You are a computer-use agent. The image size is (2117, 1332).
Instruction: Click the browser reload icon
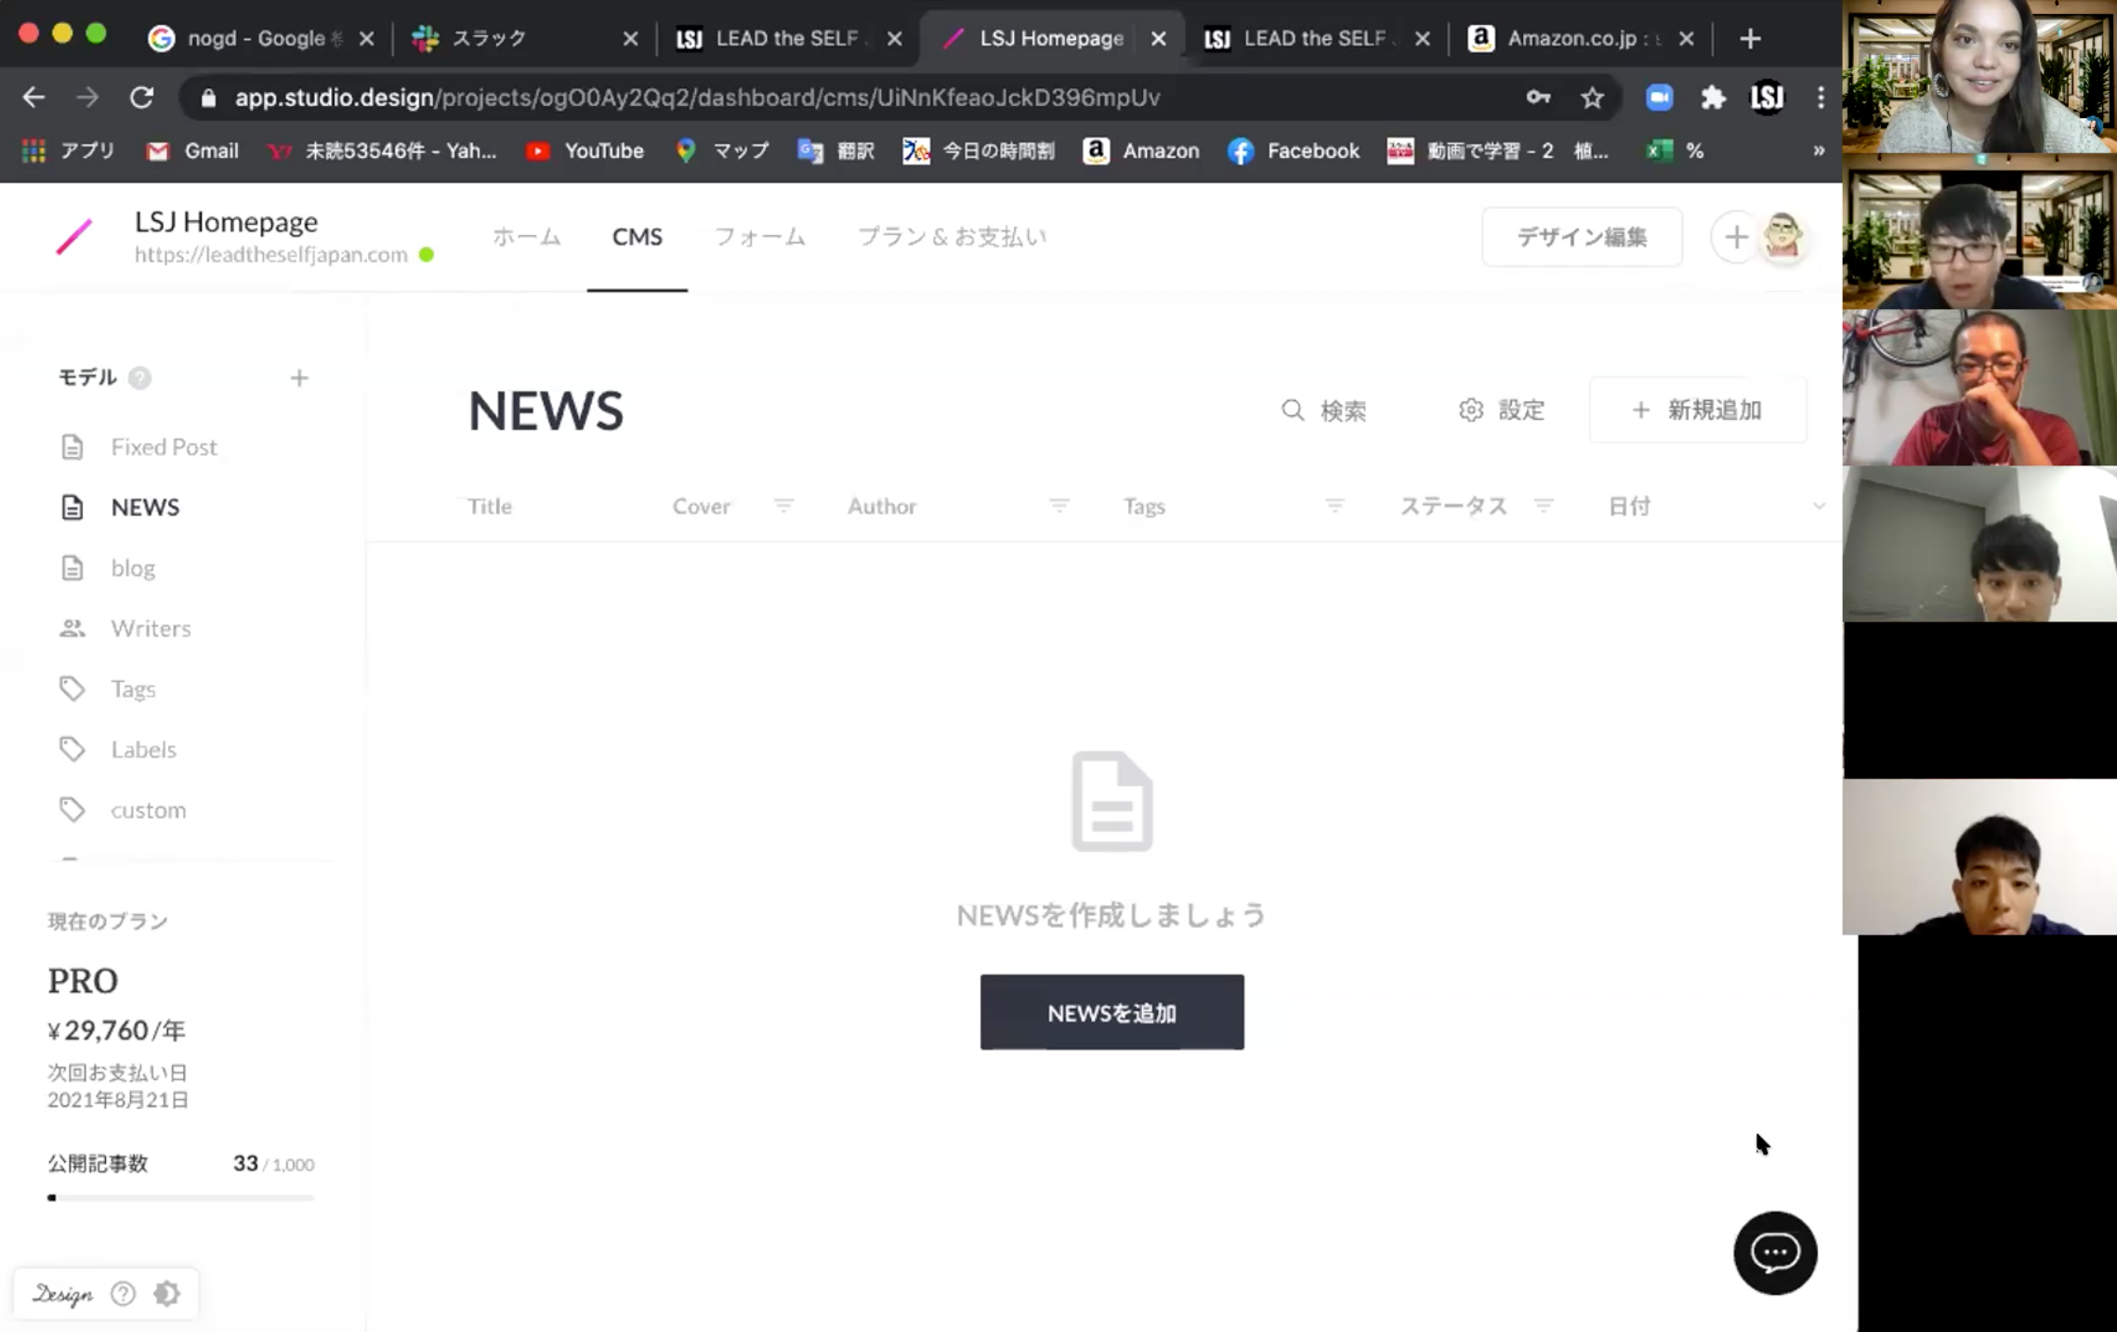[x=141, y=97]
